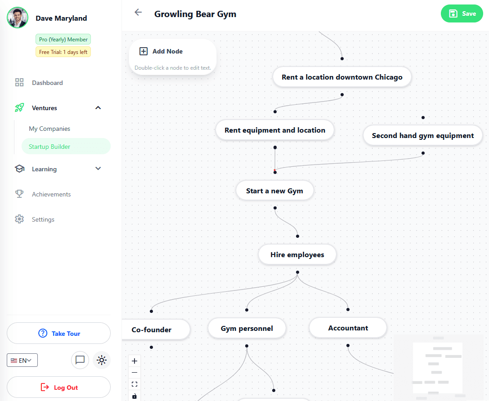Screen dimensions: 489x401
Task: Zoom out with the minus control on canvas
Action: (x=135, y=372)
